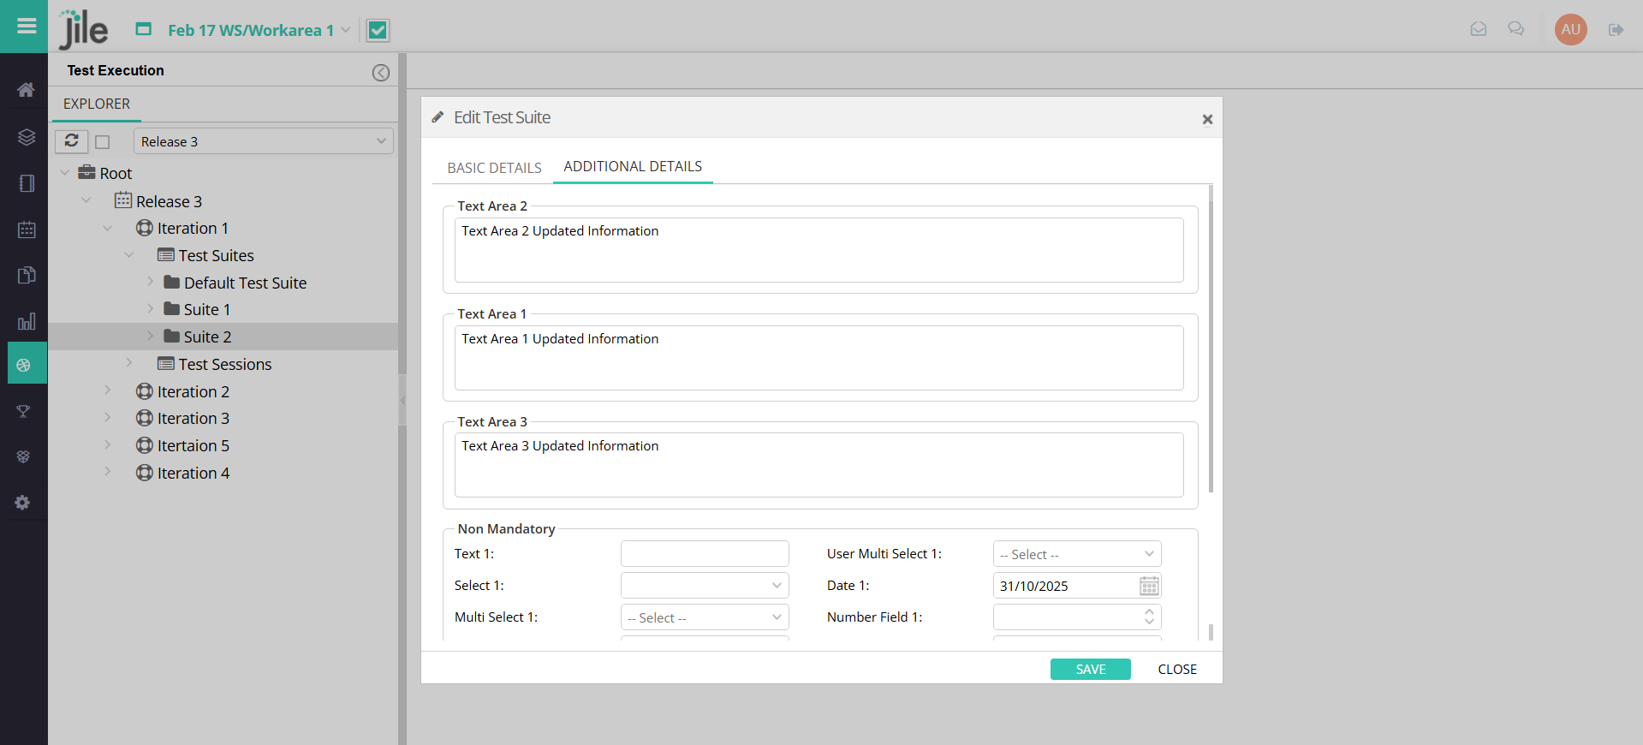Image resolution: width=1643 pixels, height=745 pixels.
Task: Click the bar chart reports sidebar icon
Action: [26, 321]
